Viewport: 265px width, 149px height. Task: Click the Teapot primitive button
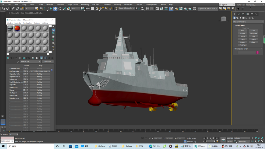(242, 42)
